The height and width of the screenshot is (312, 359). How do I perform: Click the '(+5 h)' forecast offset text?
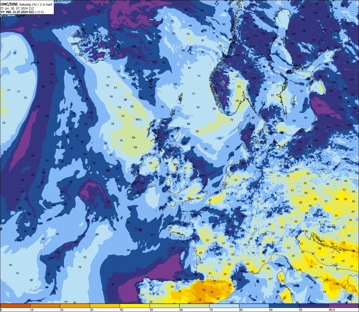tap(39, 12)
